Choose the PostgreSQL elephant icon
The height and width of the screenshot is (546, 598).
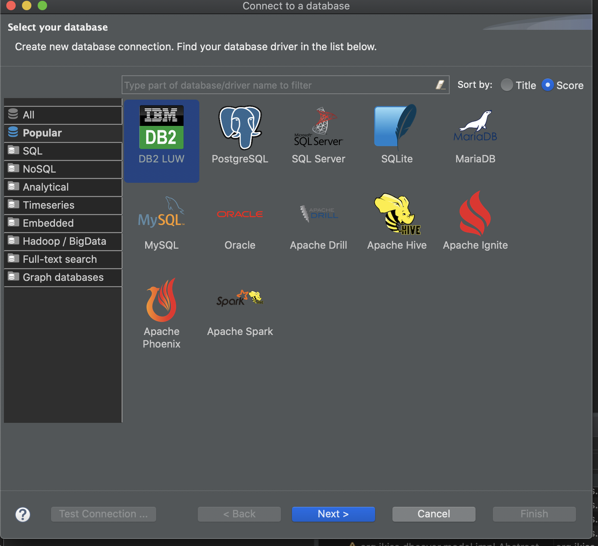click(x=240, y=128)
